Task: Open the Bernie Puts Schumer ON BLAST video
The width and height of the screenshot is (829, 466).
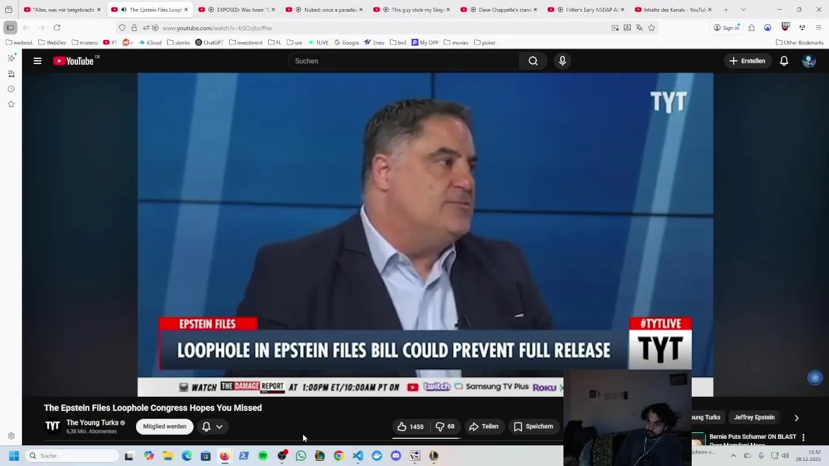Action: [753, 437]
